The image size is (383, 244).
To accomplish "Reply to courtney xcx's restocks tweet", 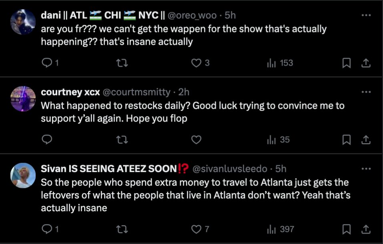I will click(x=47, y=140).
